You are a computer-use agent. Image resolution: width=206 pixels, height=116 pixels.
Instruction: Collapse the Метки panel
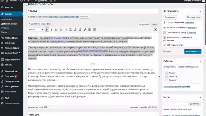click(200, 97)
